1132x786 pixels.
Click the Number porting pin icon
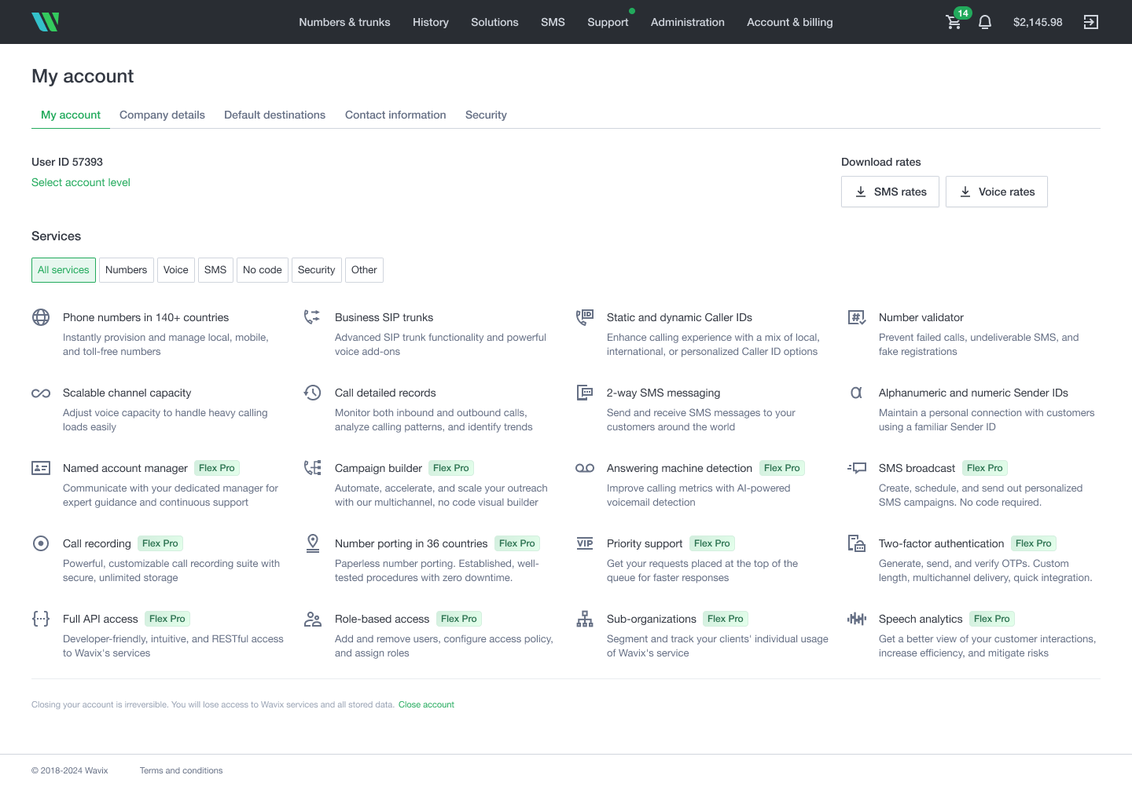313,543
